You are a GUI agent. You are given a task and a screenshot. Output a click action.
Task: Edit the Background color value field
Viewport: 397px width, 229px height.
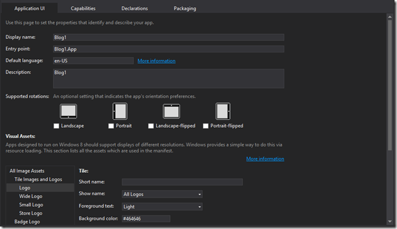click(x=146, y=219)
